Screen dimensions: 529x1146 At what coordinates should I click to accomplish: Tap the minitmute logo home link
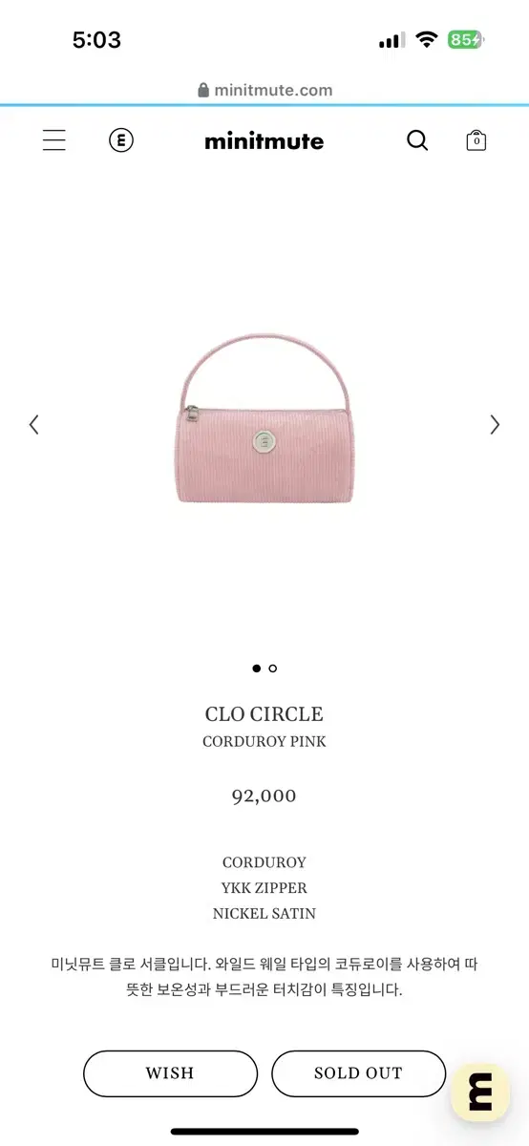(x=264, y=141)
